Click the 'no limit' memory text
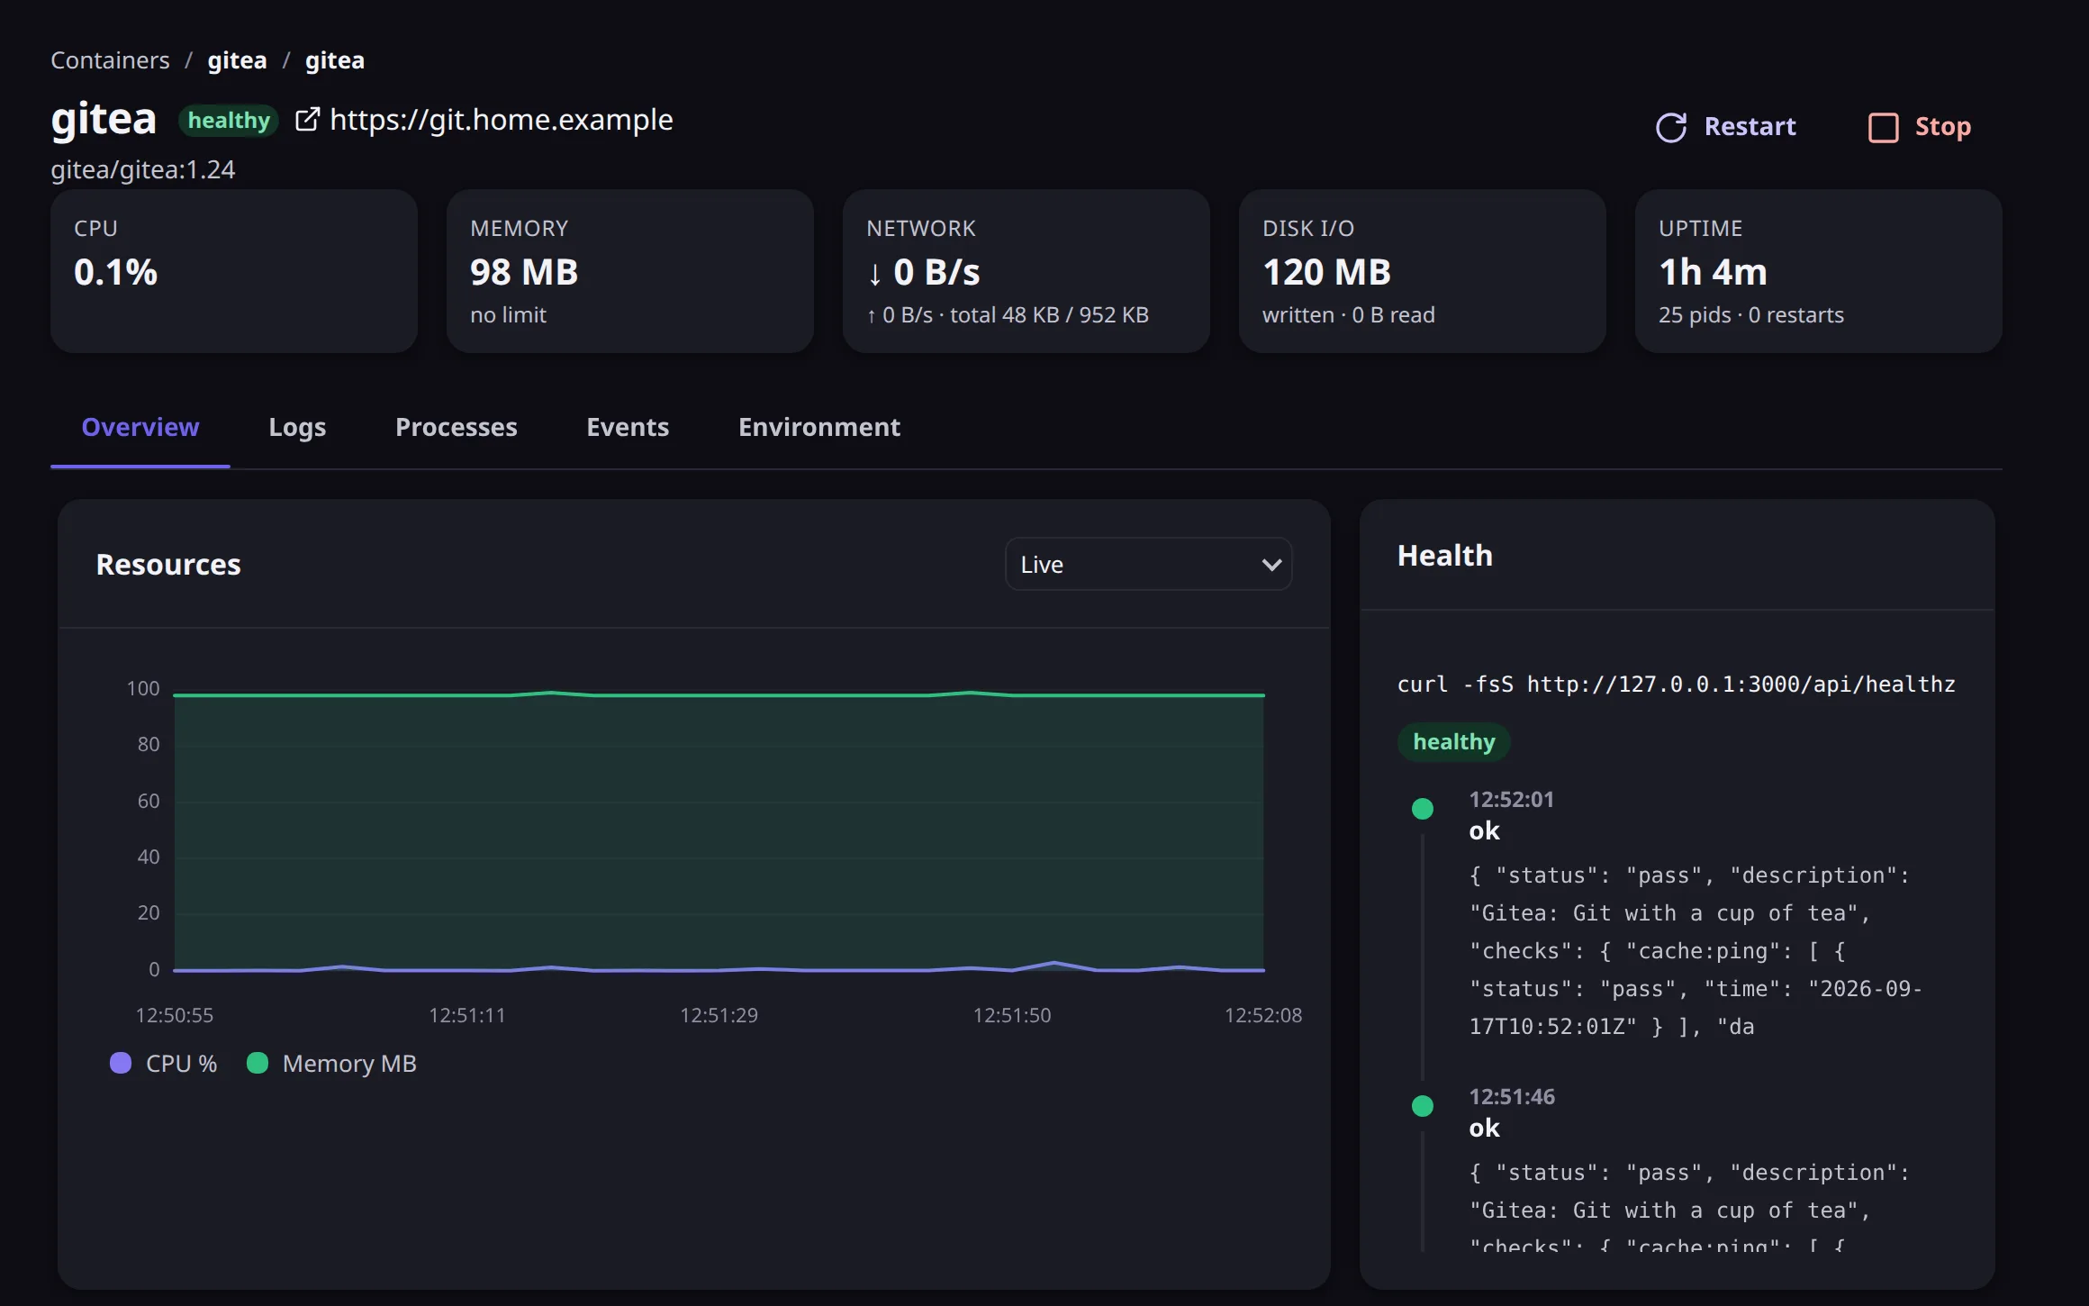Image resolution: width=2089 pixels, height=1306 pixels. (508, 314)
